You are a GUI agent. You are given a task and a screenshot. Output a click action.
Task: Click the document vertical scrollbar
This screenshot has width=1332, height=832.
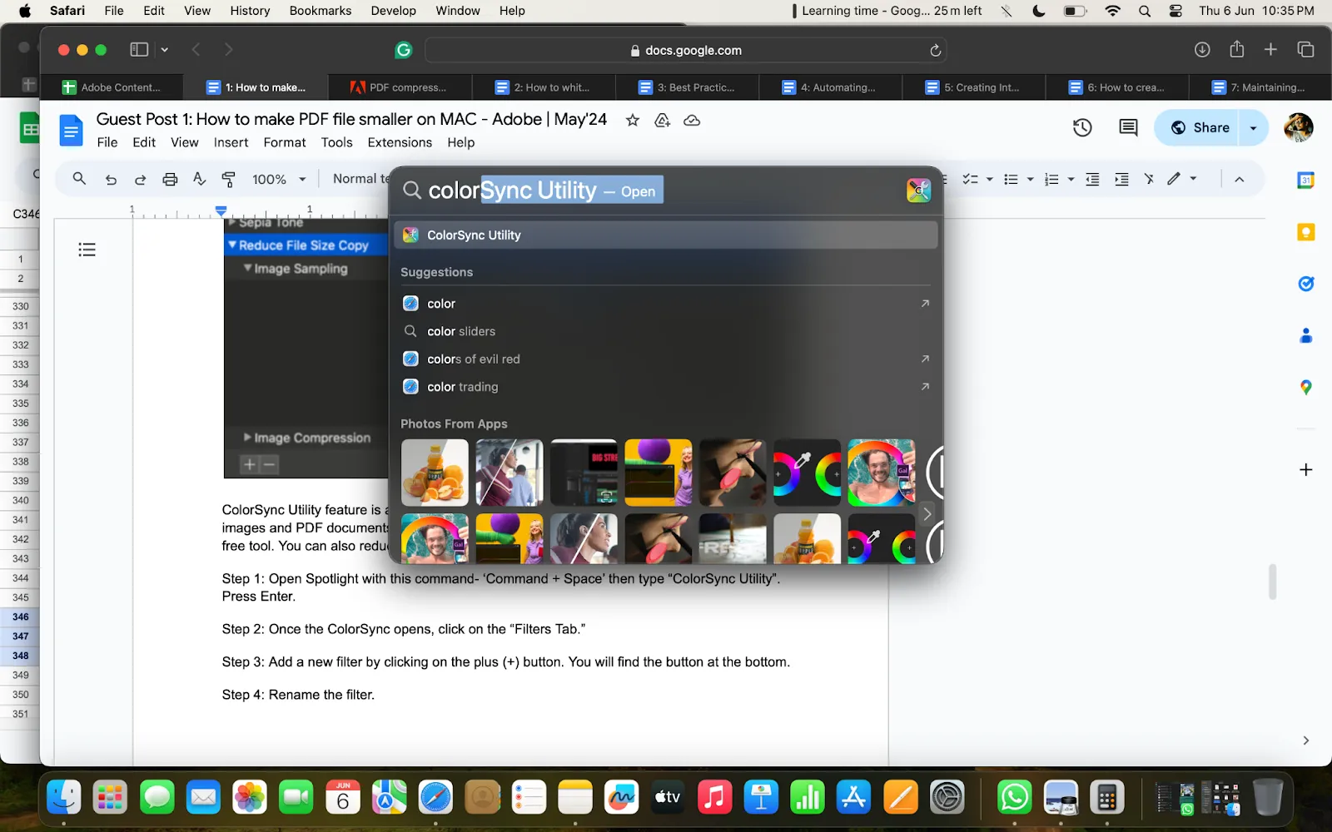[x=1272, y=581]
